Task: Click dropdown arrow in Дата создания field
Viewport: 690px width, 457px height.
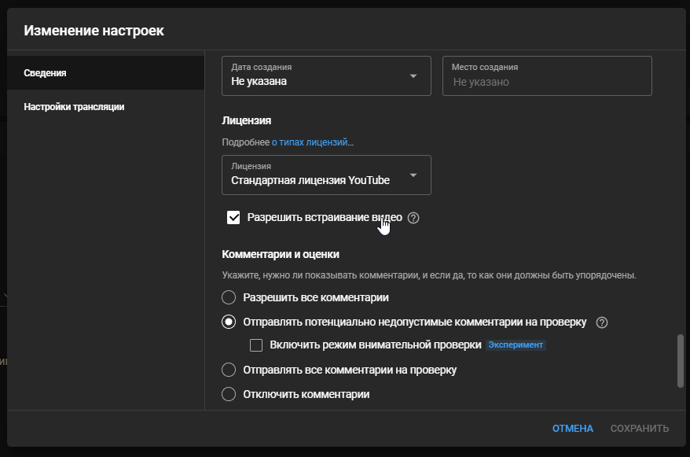Action: tap(413, 76)
